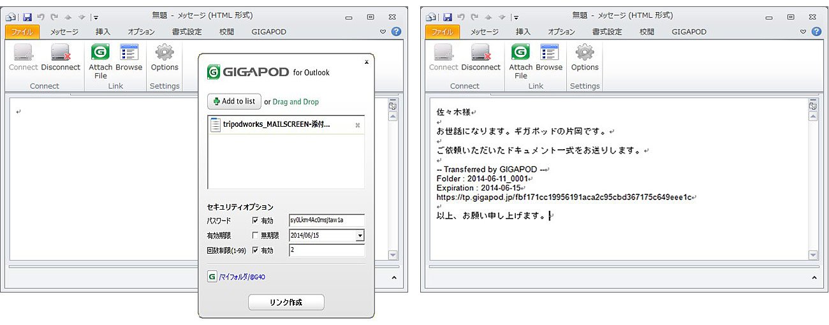This screenshot has width=829, height=325.
Task: Click Expiration : 2014-06-15 line
Action: (x=478, y=188)
